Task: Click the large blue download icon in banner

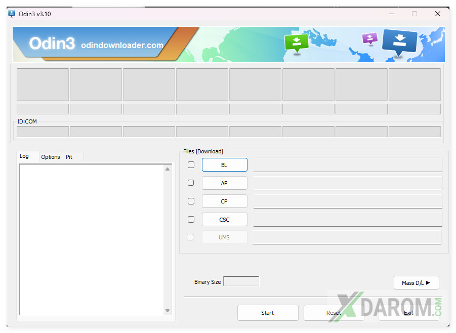Action: [x=399, y=44]
